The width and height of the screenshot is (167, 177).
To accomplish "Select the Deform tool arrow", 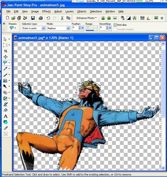I will [5, 39].
